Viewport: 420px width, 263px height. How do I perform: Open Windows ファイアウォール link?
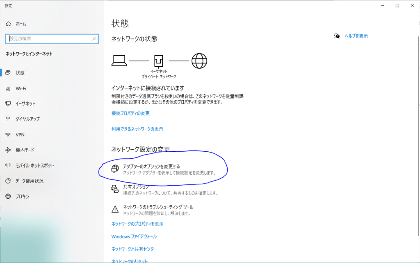coord(134,236)
